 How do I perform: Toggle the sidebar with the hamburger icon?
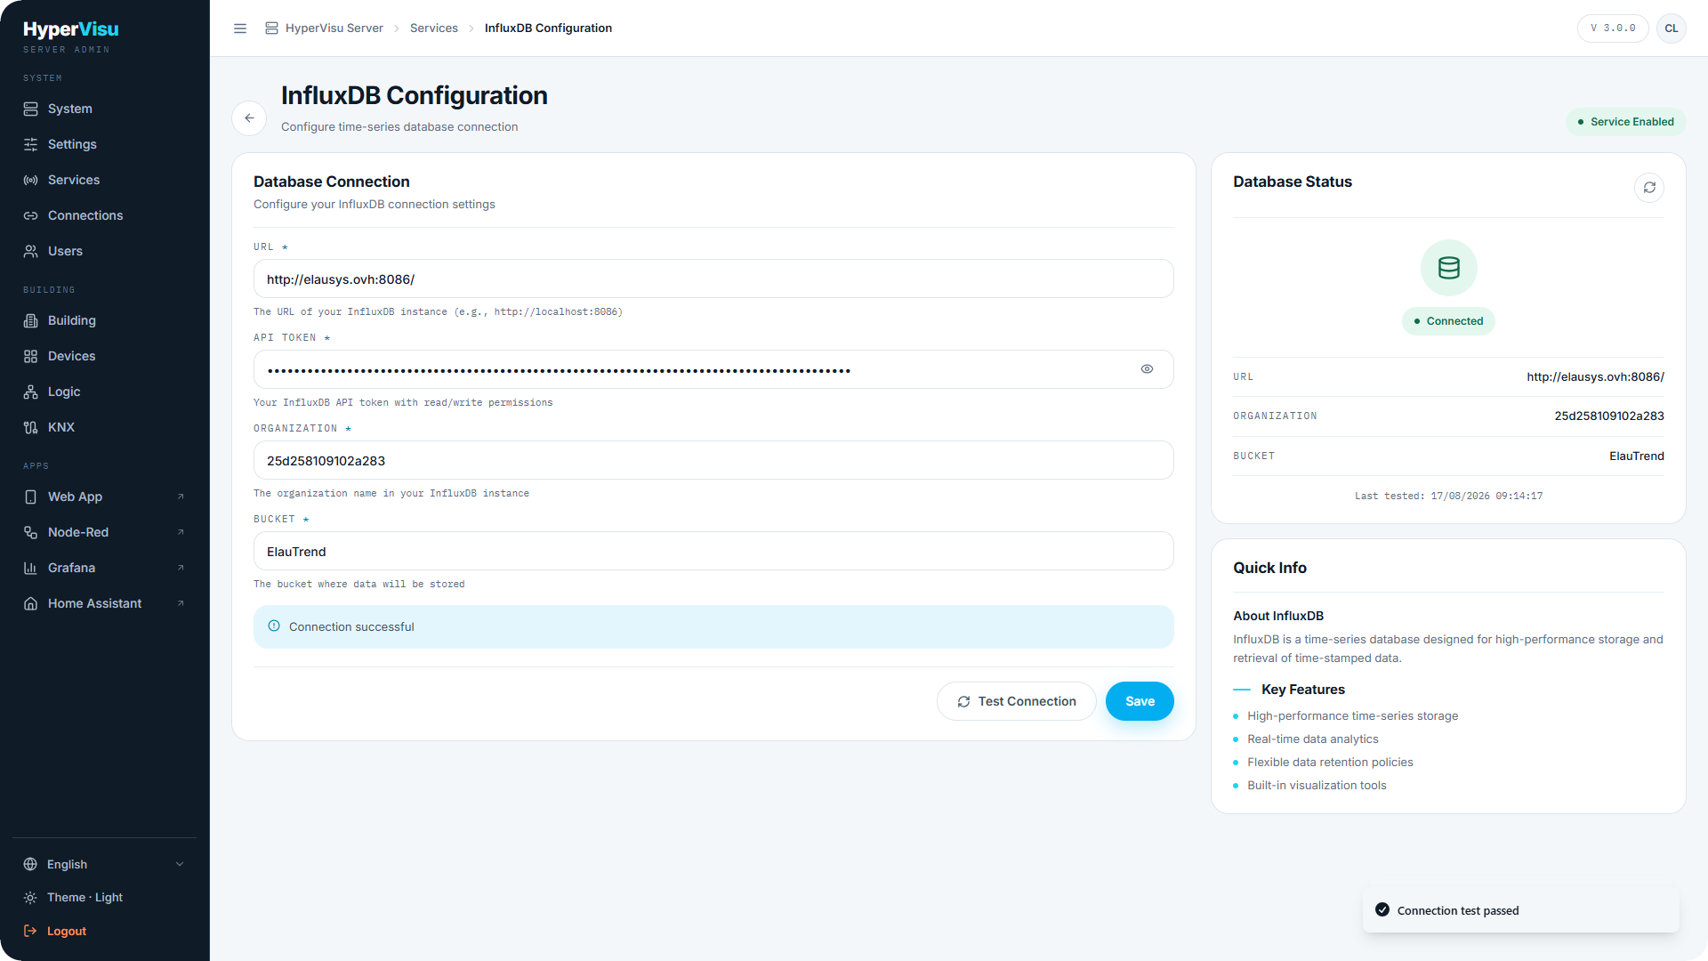point(240,28)
